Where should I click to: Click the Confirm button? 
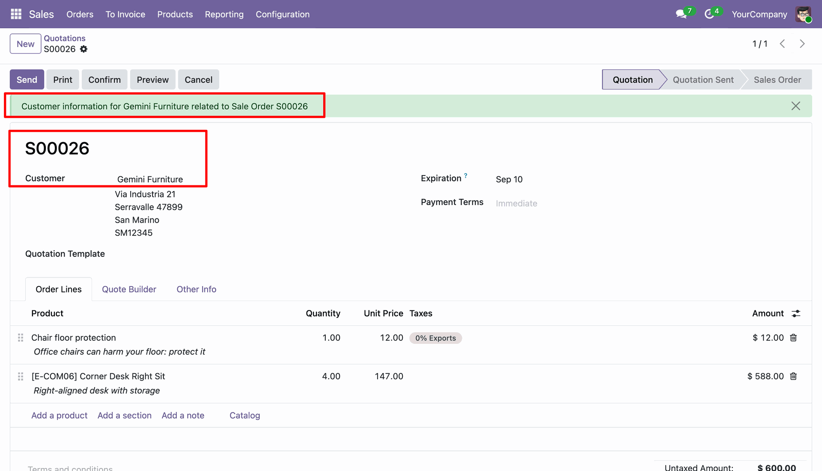click(x=104, y=80)
